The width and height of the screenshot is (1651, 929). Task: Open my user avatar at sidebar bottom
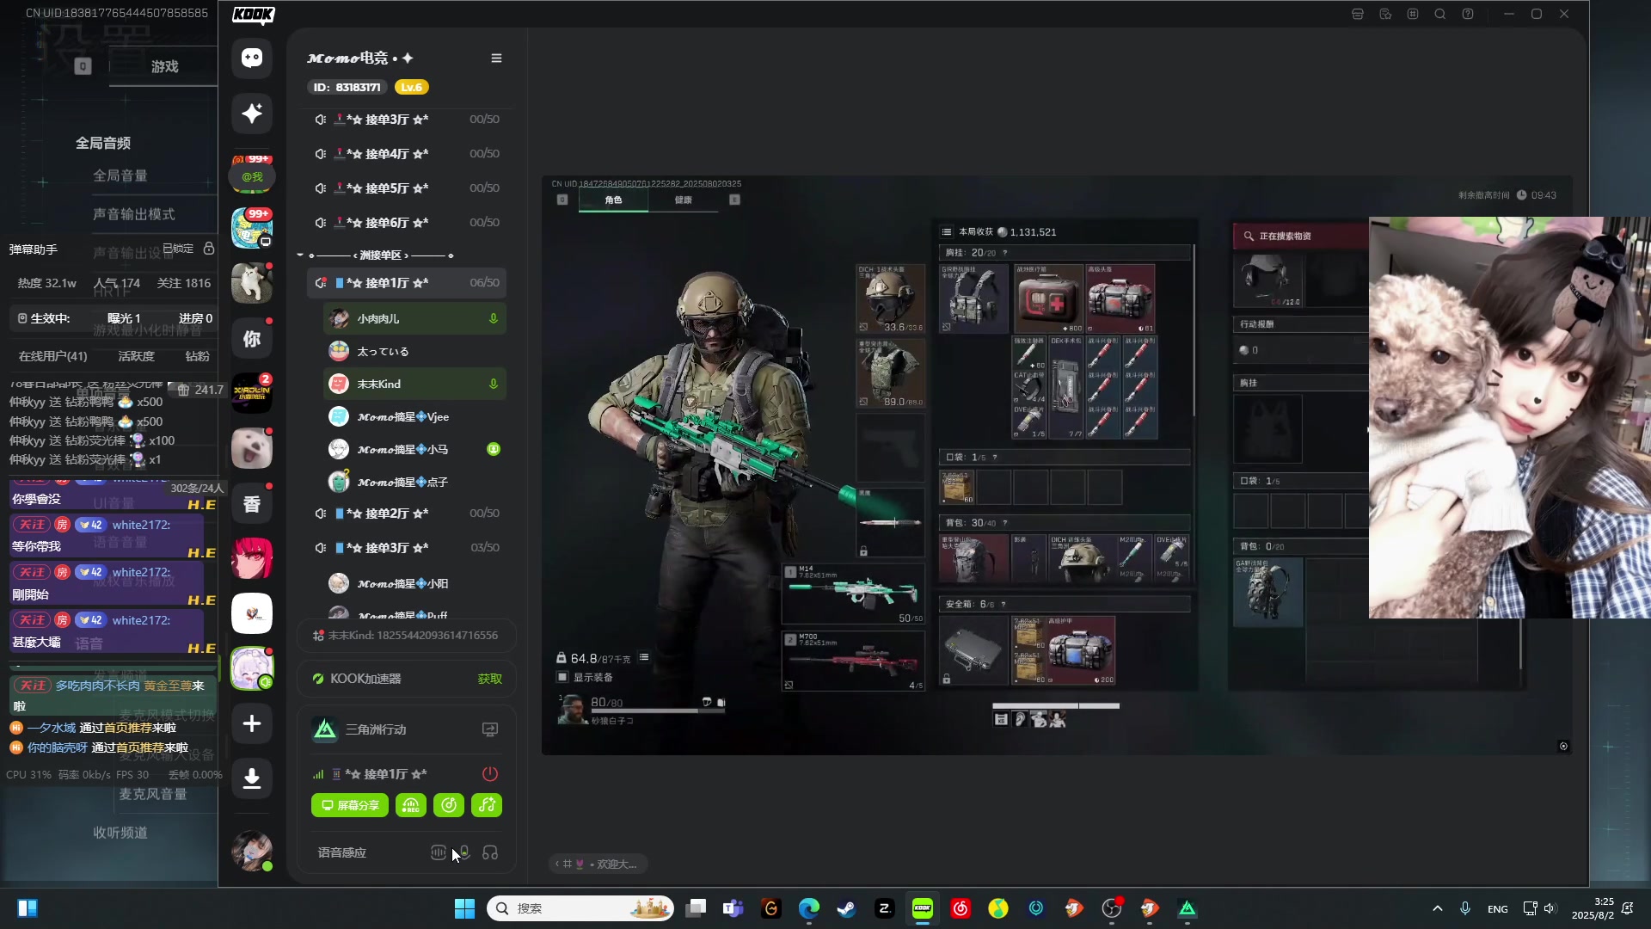tap(252, 852)
